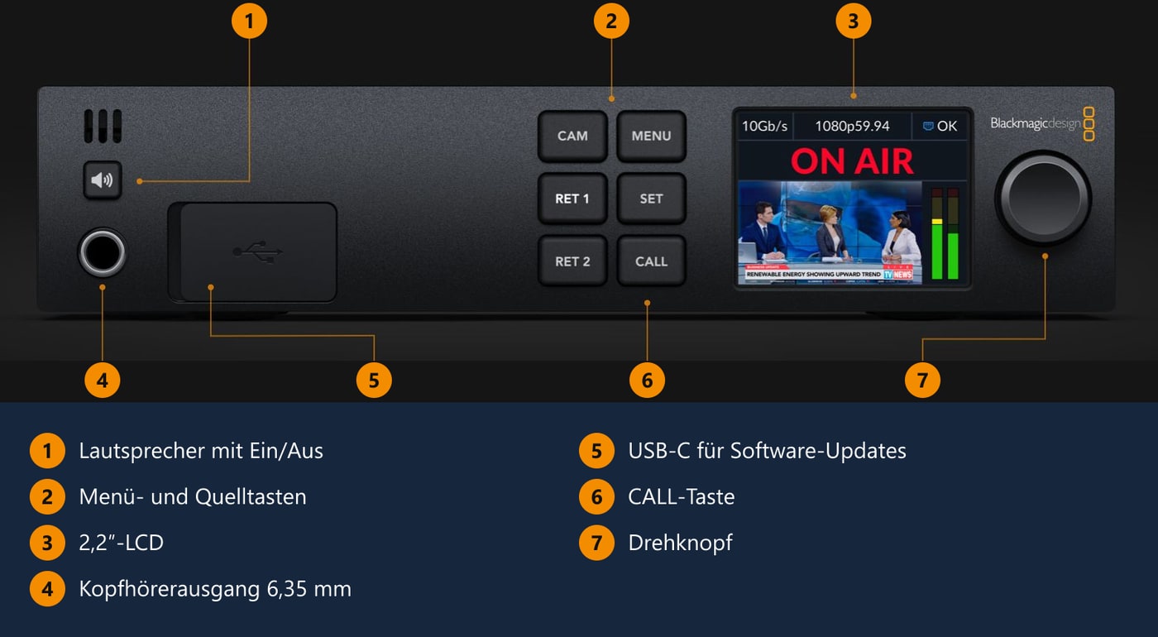Click '2,2″-LCD' legend text

[121, 543]
